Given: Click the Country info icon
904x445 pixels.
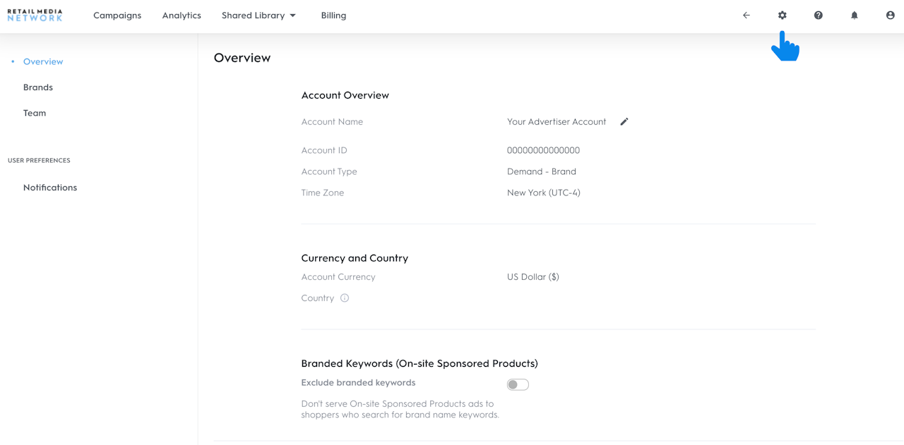Looking at the screenshot, I should pos(345,298).
